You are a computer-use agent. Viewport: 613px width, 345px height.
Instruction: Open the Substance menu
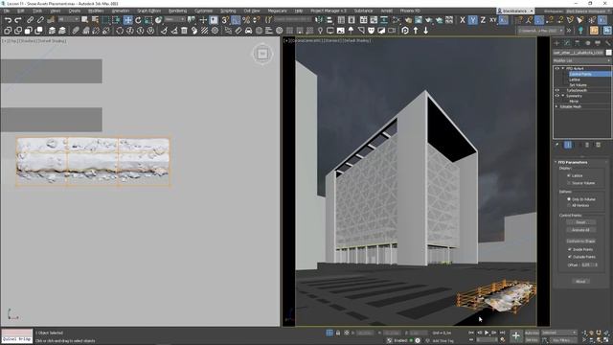pos(364,11)
